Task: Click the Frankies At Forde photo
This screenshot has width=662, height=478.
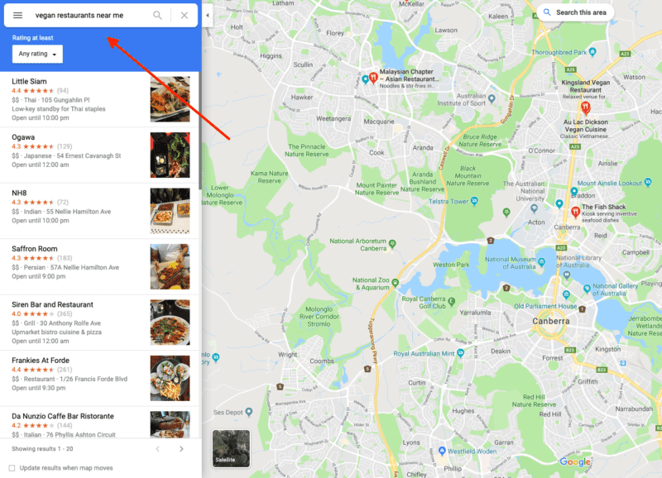Action: pos(170,378)
